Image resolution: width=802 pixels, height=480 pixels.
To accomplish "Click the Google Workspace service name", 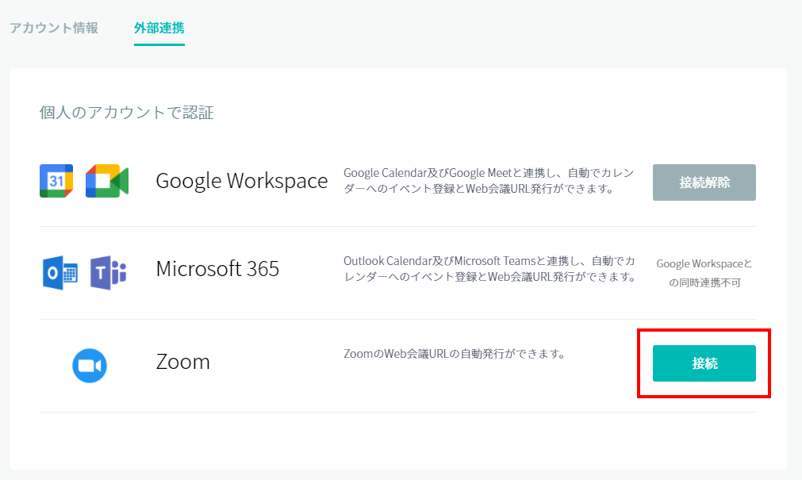I will click(241, 181).
